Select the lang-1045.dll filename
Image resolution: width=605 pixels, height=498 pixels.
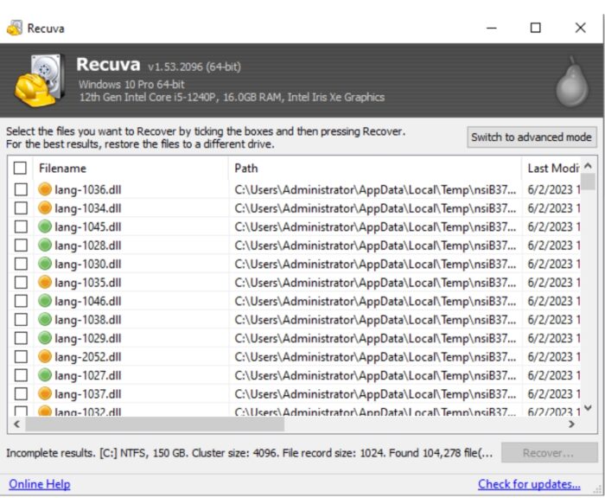pyautogui.click(x=88, y=227)
